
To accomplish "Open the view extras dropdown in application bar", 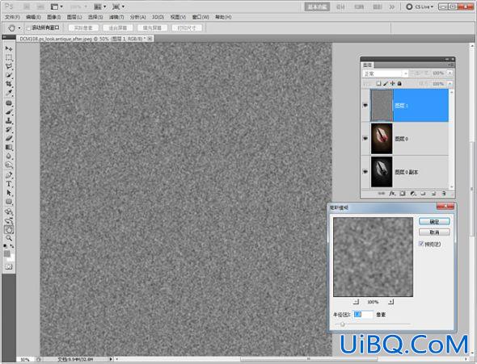I will click(57, 6).
